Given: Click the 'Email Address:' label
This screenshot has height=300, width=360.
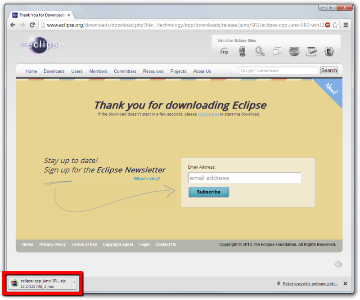Looking at the screenshot, I should click(x=202, y=167).
